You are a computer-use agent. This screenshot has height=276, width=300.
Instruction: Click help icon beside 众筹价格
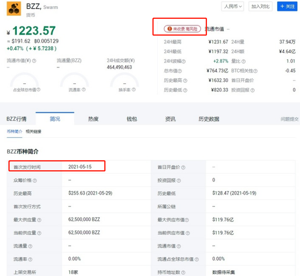click(x=34, y=181)
